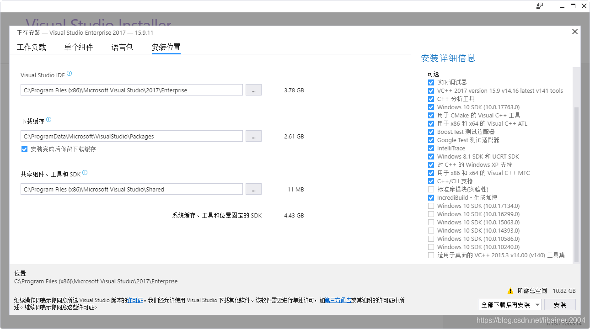590x329 pixels.
Task: Select the 语言包 tab
Action: tap(122, 47)
